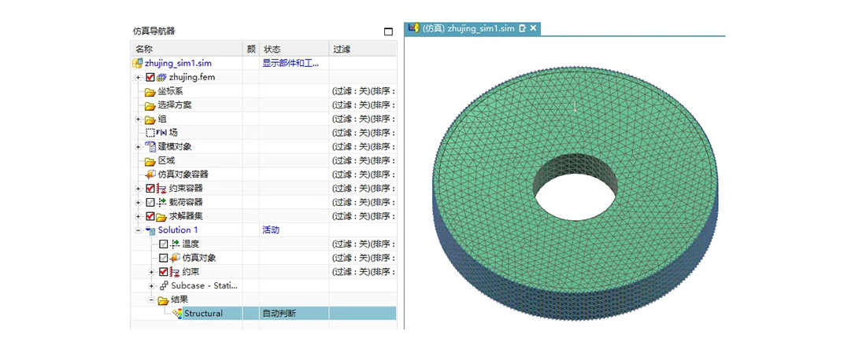The width and height of the screenshot is (866, 349).
Task: Click the zhujing.fem mesh icon
Action: click(161, 77)
